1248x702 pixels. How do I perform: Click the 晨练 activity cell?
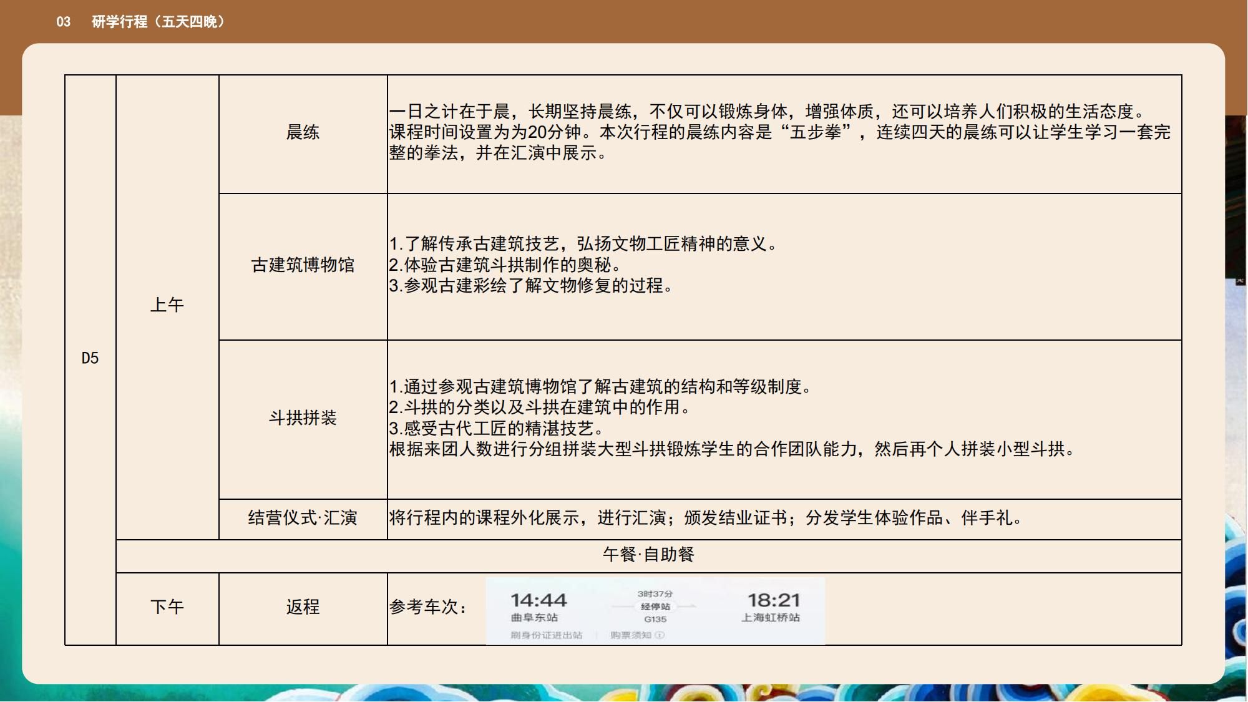pyautogui.click(x=303, y=132)
